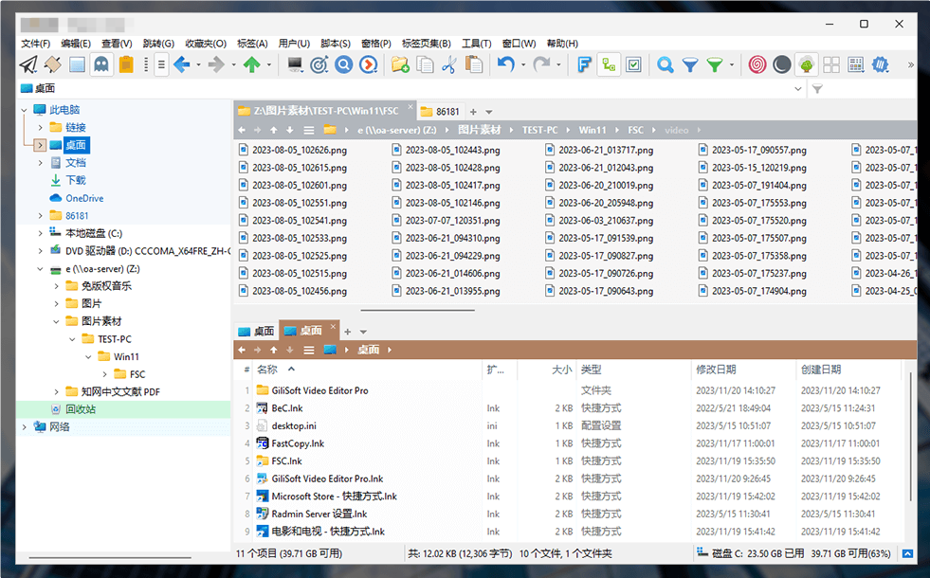Screen dimensions: 930x578
Task: Open the views grid icon
Action: coord(856,64)
